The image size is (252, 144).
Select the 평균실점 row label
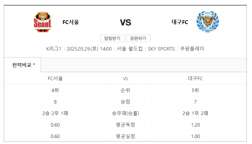point(125,136)
